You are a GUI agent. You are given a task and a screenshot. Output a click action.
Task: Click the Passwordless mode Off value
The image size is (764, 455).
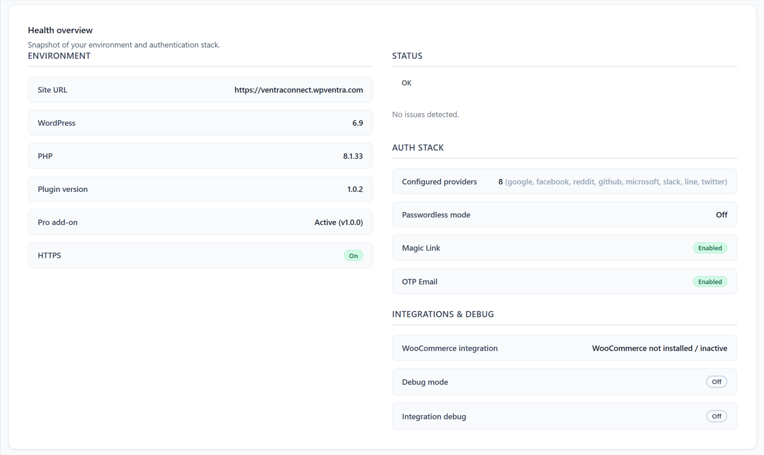pyautogui.click(x=721, y=215)
